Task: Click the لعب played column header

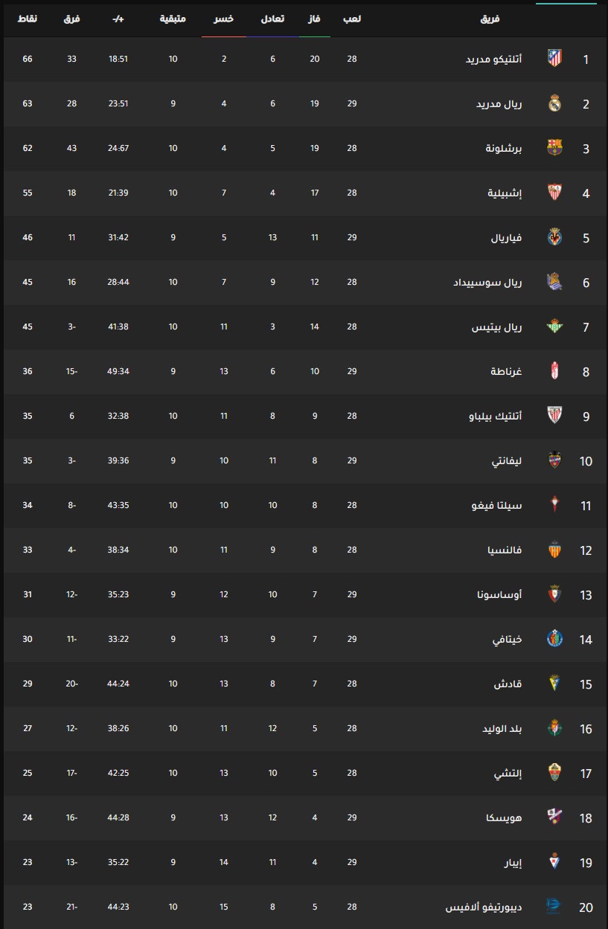Action: click(x=352, y=19)
